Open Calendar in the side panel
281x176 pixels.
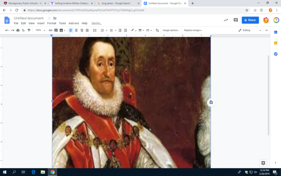coord(276,32)
